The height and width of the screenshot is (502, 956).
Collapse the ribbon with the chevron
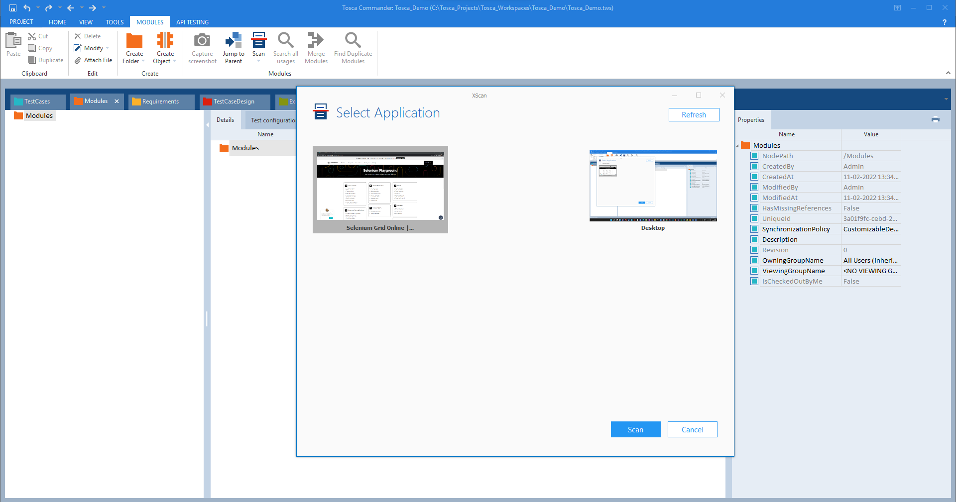[x=948, y=73]
